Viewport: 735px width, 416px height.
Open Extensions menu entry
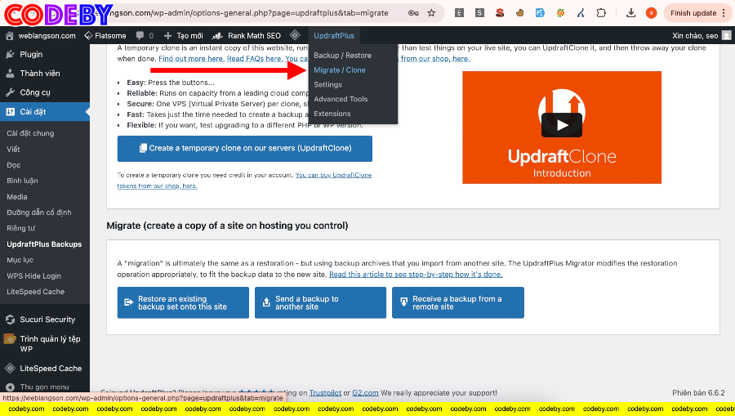332,114
